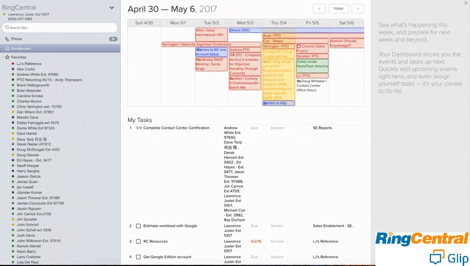Check the RC Resources task checkbox

click(138, 242)
